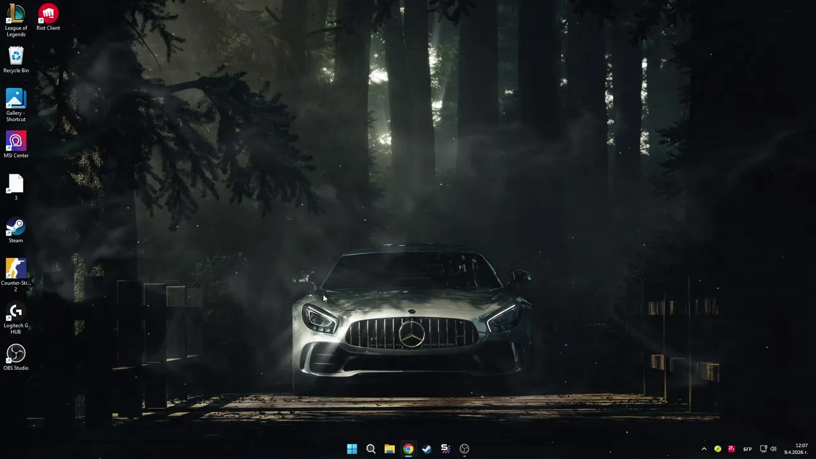The width and height of the screenshot is (816, 459).
Task: Select the MSI Center desktop icon
Action: tap(16, 145)
